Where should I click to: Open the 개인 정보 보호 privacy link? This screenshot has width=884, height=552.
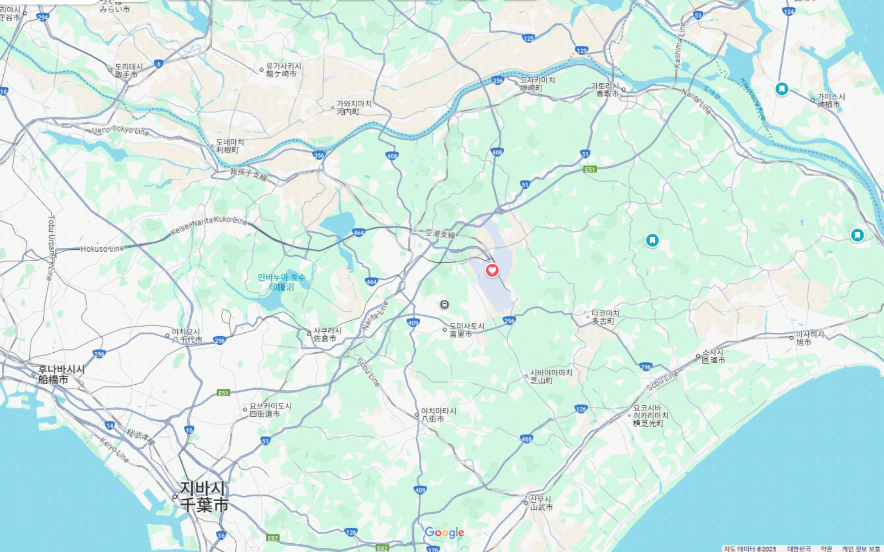tap(861, 549)
